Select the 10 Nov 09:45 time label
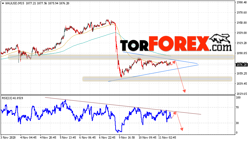Image resolution: width=249 pixels, height=141 pixels. tap(147, 137)
